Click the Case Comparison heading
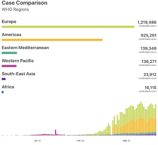Screen dimensions: 158x145 click(25, 3)
